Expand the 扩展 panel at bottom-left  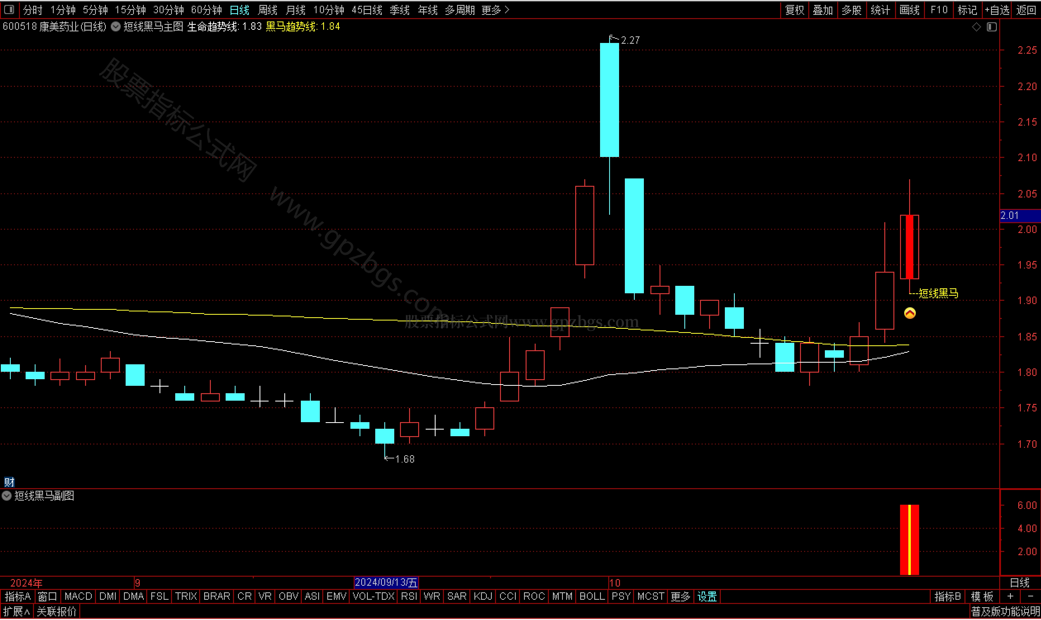click(16, 612)
